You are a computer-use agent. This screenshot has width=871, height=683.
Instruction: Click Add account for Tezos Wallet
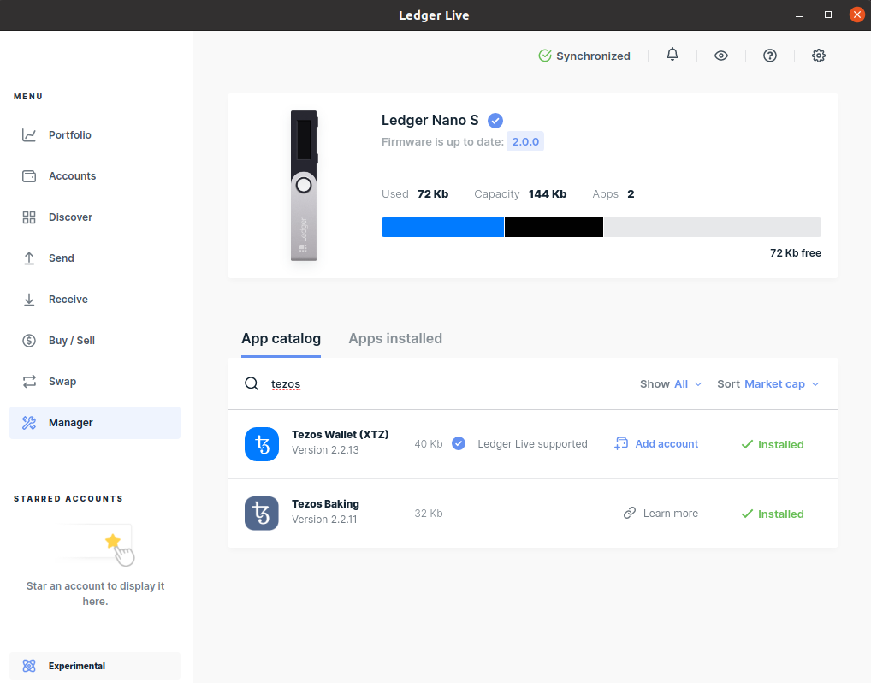coord(656,444)
